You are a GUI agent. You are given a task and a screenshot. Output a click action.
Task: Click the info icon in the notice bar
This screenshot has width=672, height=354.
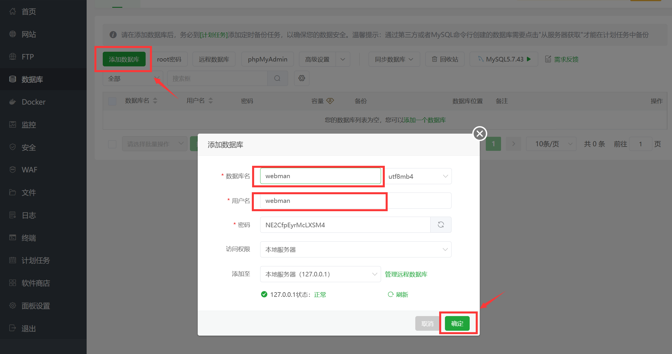113,35
